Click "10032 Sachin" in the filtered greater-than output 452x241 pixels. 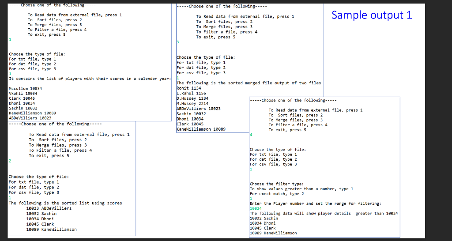click(264, 218)
